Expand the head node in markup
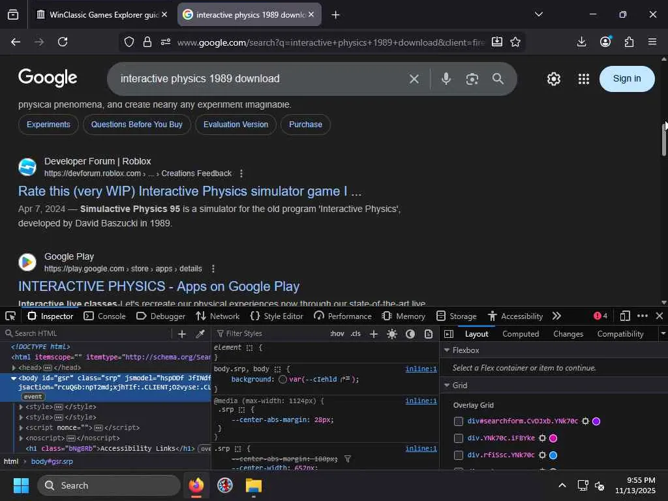This screenshot has height=501, width=668. 14,368
